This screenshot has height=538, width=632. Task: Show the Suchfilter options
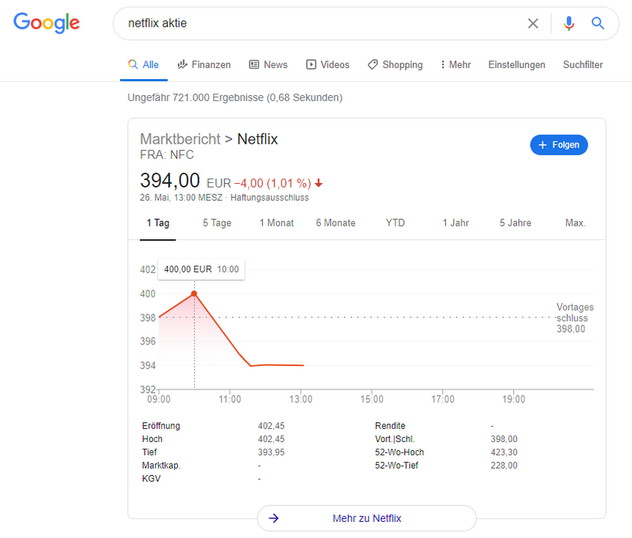point(583,64)
